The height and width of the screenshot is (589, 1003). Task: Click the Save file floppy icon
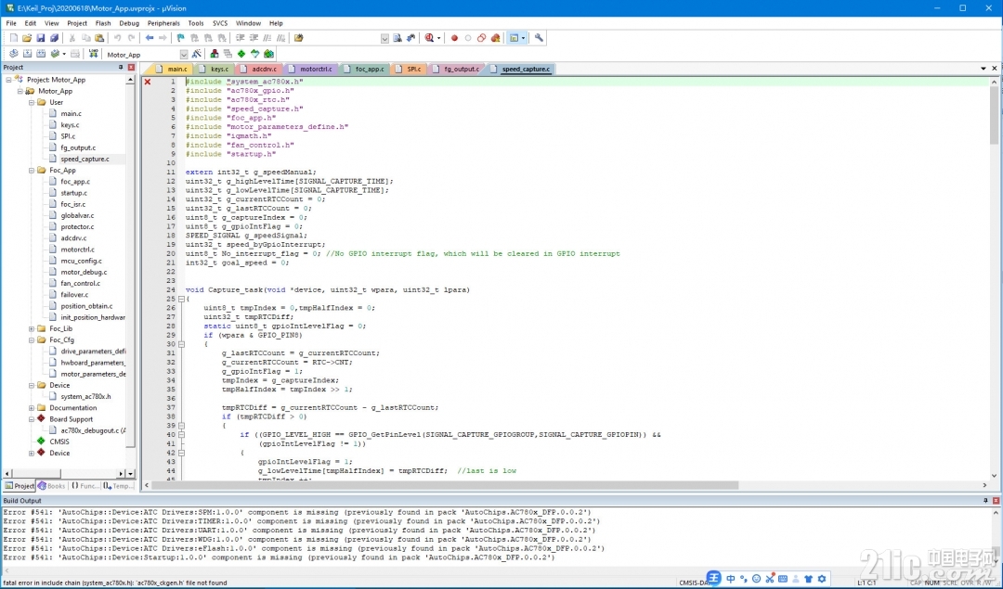point(40,38)
